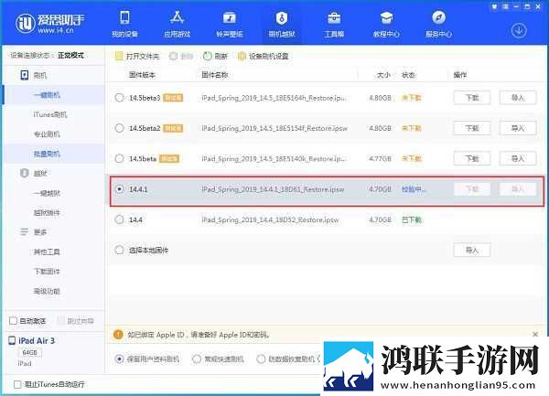
Task: Click the 固件名称 column header
Action: [x=215, y=75]
